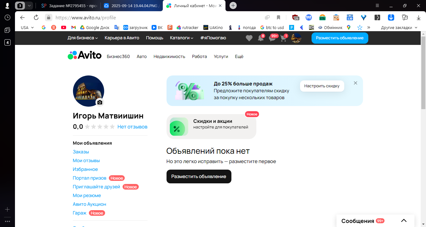This screenshot has height=227, width=426.
Task: Open the #яПомогаю link
Action: click(213, 38)
